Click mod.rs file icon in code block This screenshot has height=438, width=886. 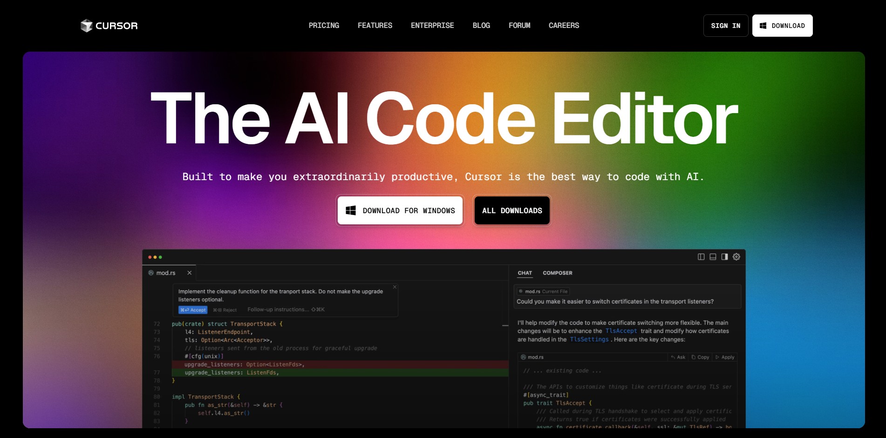tap(523, 357)
